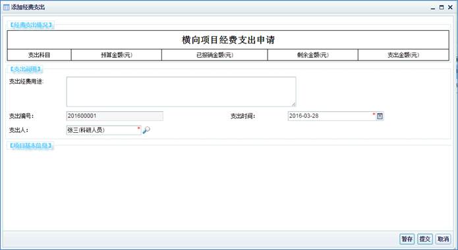Click the 取消 button

[x=443, y=239]
